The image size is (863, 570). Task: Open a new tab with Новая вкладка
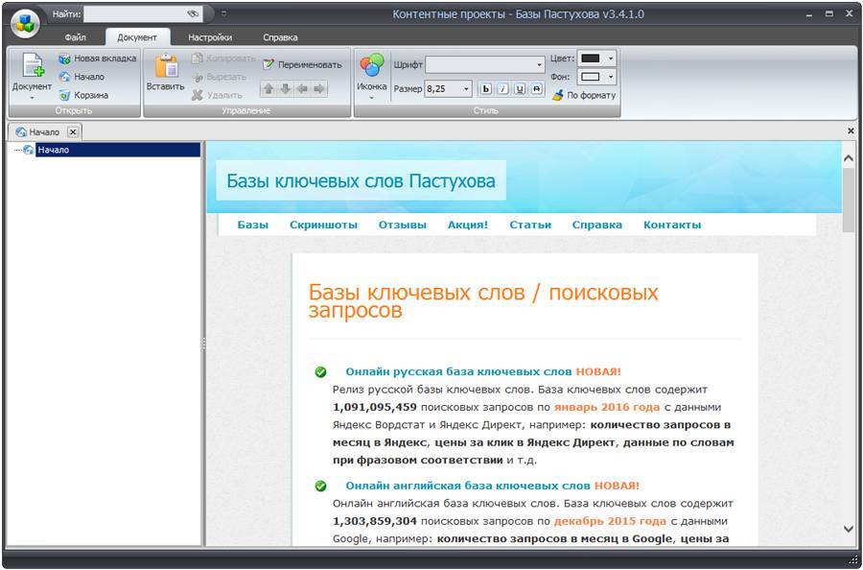click(98, 59)
